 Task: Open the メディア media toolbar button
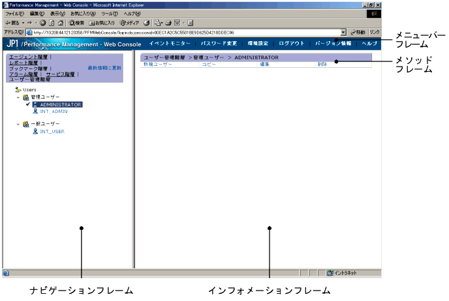(x=129, y=23)
